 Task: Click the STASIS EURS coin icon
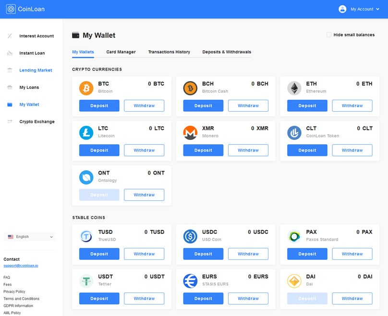pos(190,281)
